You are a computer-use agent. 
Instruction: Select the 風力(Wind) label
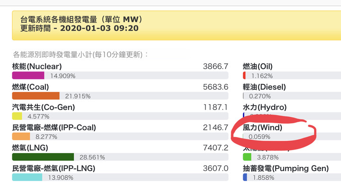(262, 127)
